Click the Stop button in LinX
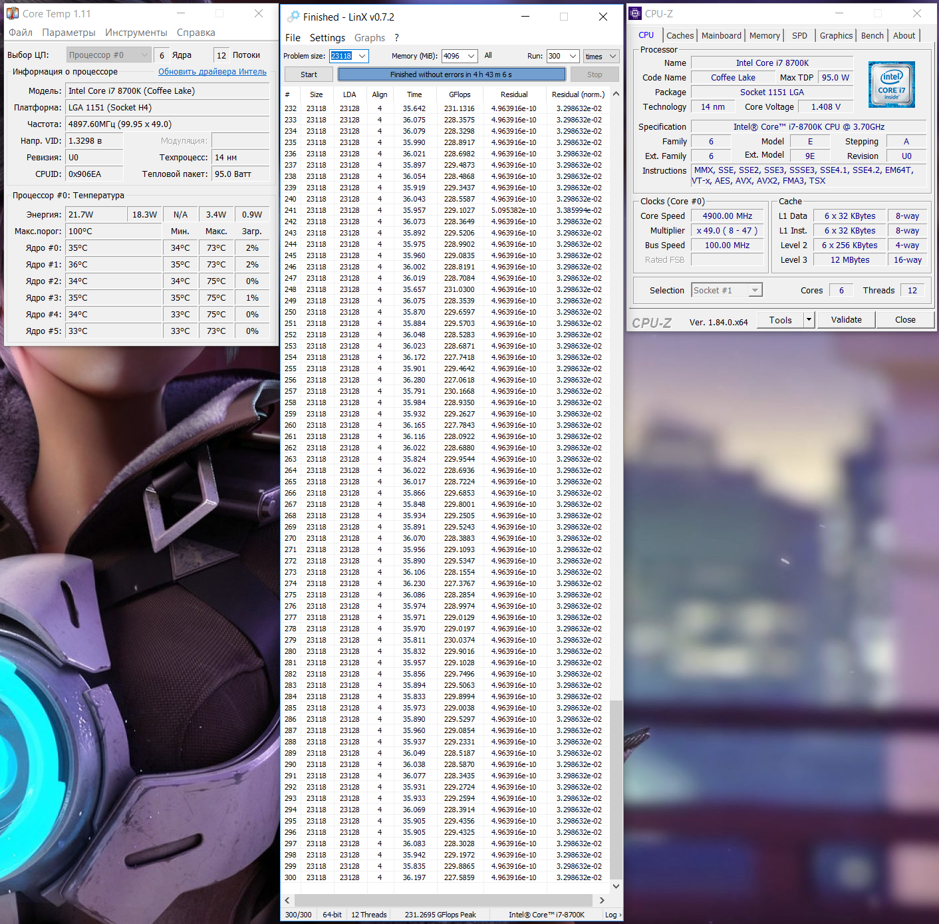 (x=595, y=75)
